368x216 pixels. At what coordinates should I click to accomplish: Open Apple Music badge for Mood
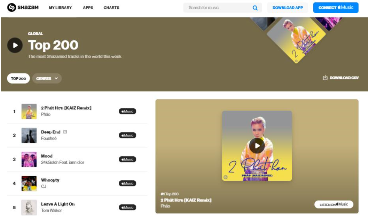tap(127, 159)
